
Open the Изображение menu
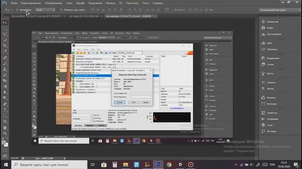pos(53,3)
